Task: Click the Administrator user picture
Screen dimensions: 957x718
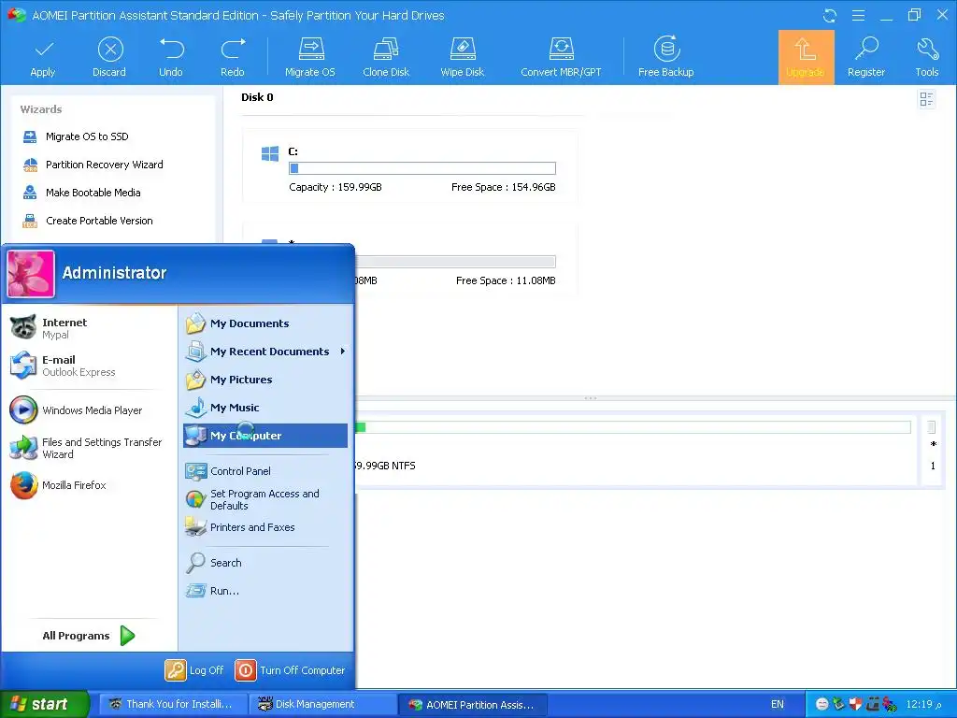Action: [x=31, y=274]
